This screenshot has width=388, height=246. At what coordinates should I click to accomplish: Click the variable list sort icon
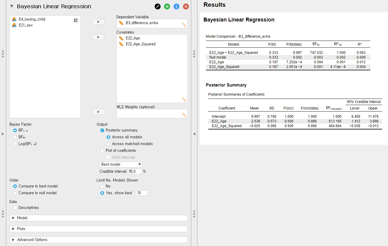click(75, 20)
